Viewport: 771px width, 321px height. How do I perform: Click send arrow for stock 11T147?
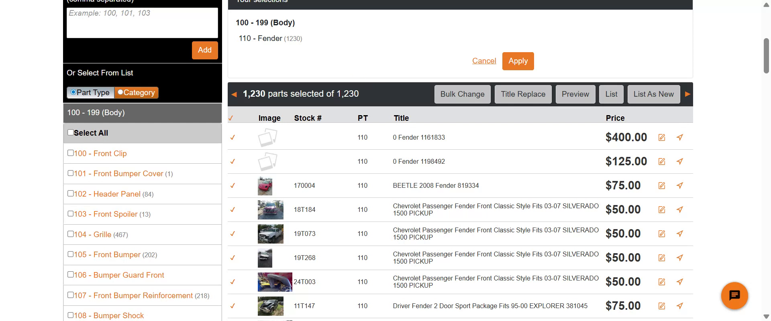pos(679,306)
